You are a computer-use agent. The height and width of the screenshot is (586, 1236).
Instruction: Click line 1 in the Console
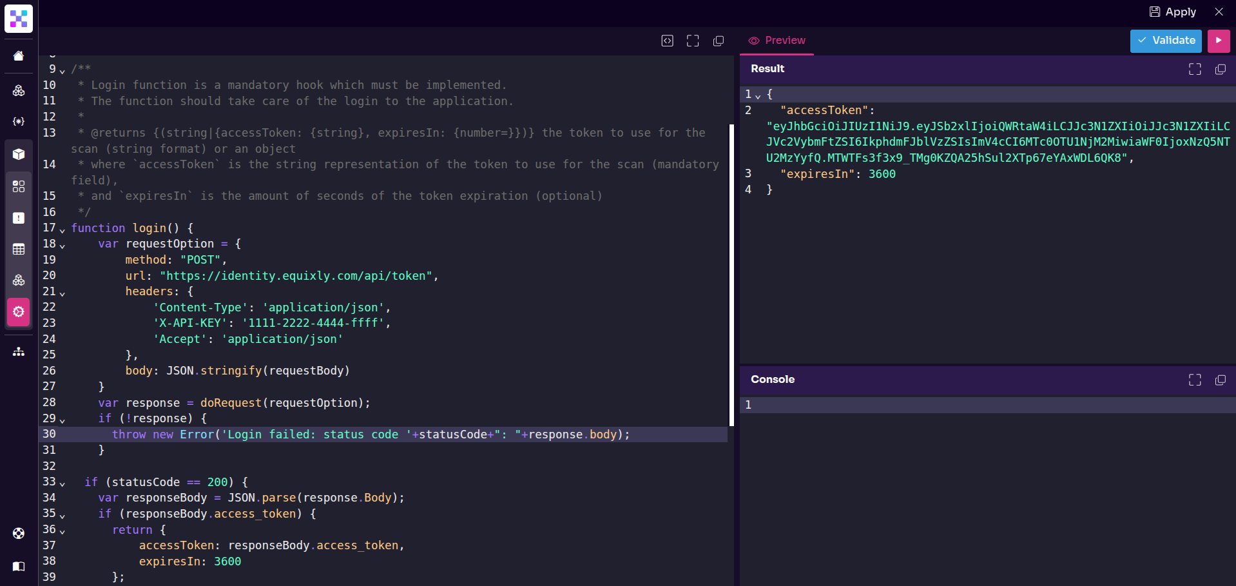tap(987, 405)
